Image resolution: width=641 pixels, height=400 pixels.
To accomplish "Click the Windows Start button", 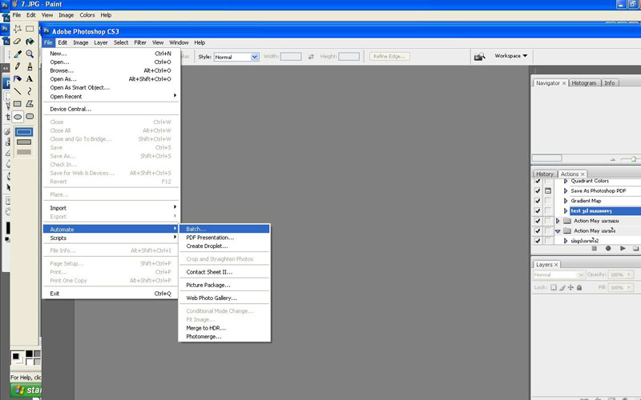I will tap(26, 390).
